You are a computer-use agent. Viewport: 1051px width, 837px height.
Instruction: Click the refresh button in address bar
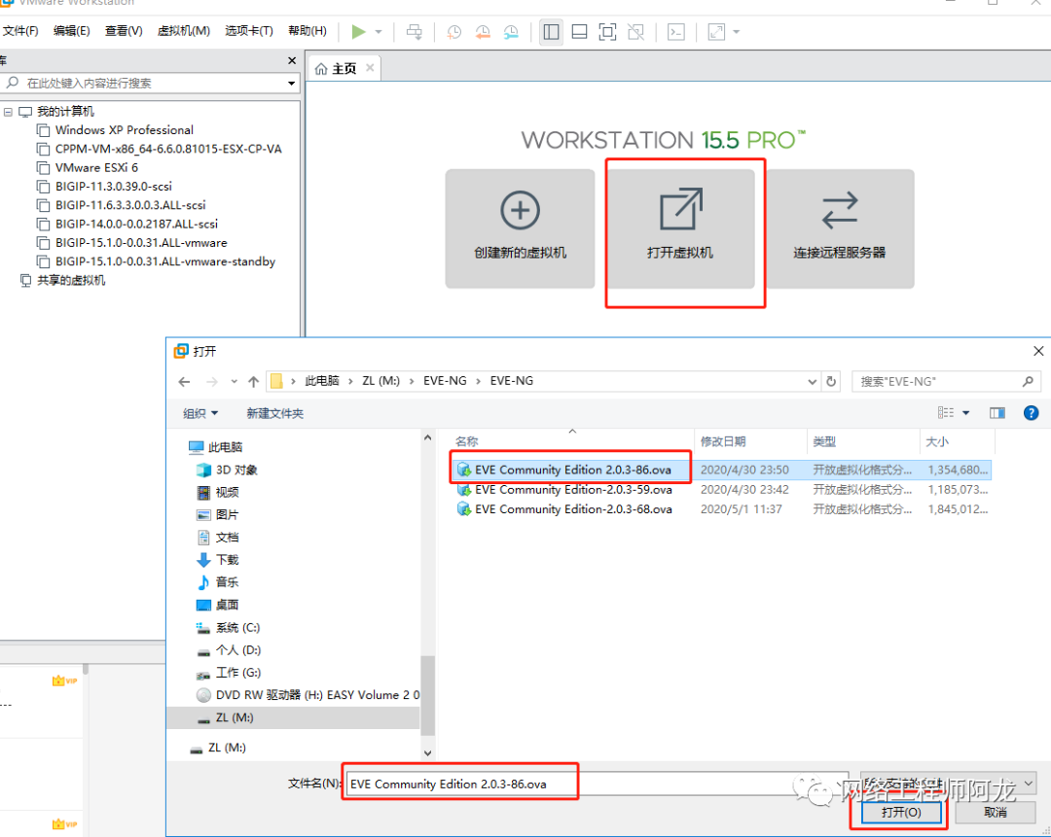tap(831, 381)
